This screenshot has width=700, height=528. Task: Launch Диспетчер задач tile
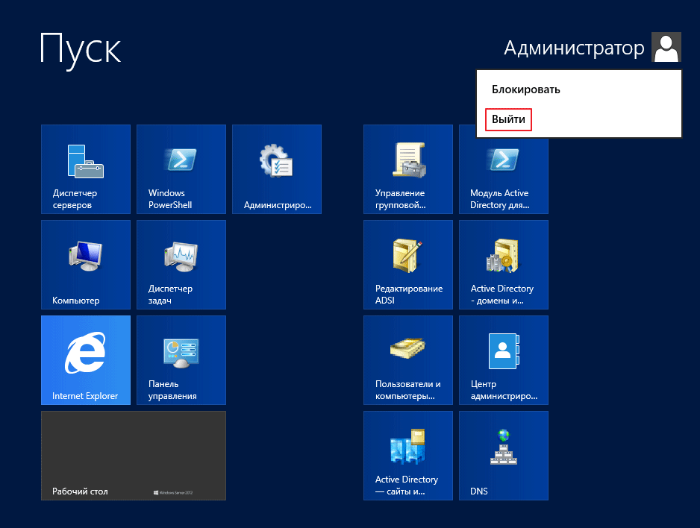pos(181,265)
